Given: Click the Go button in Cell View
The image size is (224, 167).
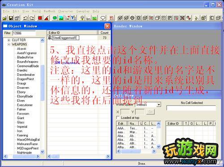Looking at the screenshot, I should pos(151,112).
